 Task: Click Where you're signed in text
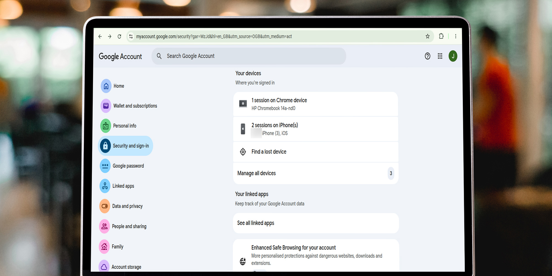(255, 83)
